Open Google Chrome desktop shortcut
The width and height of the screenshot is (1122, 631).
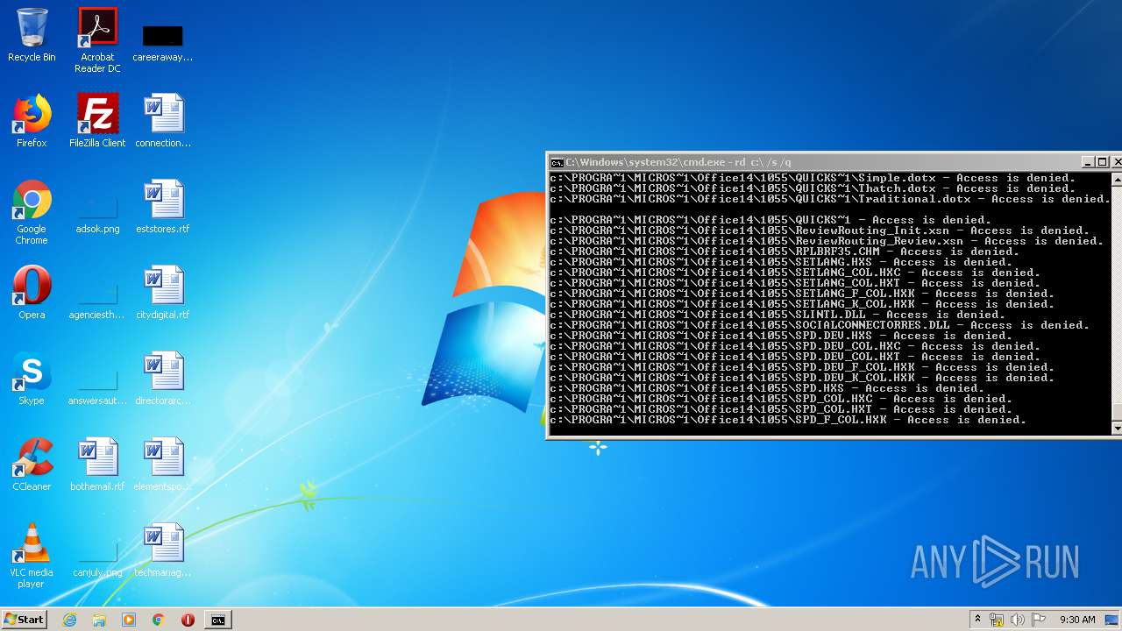[x=32, y=212]
